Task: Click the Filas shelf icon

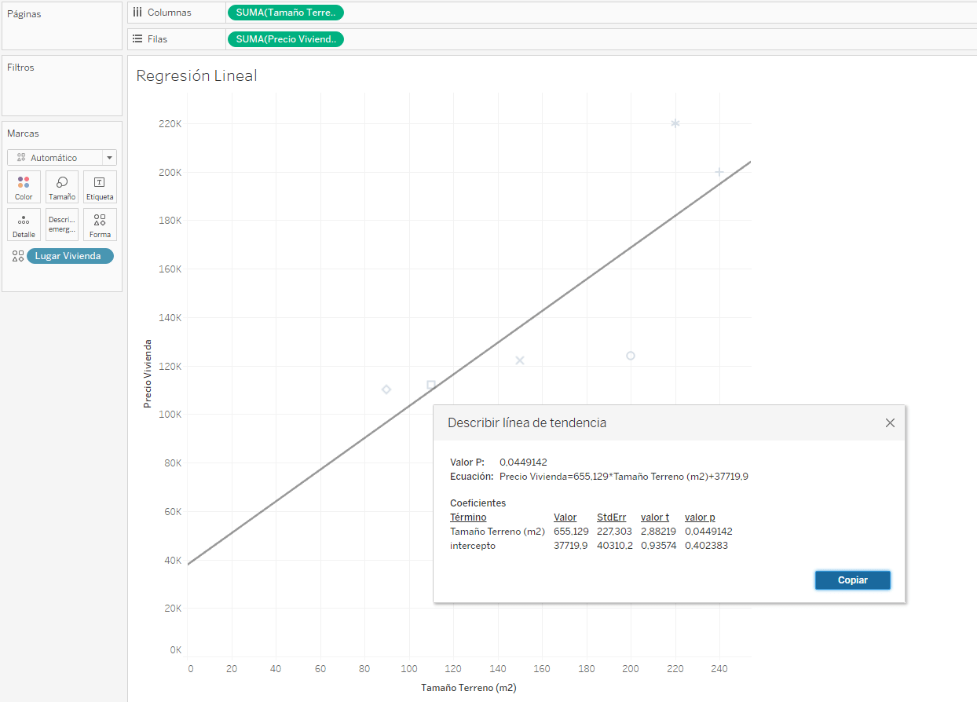Action: tap(137, 38)
